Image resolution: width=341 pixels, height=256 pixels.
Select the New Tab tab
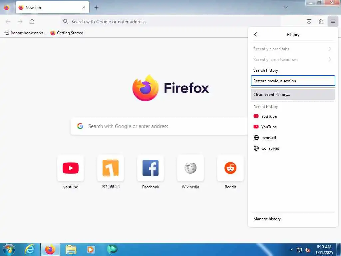[52, 7]
